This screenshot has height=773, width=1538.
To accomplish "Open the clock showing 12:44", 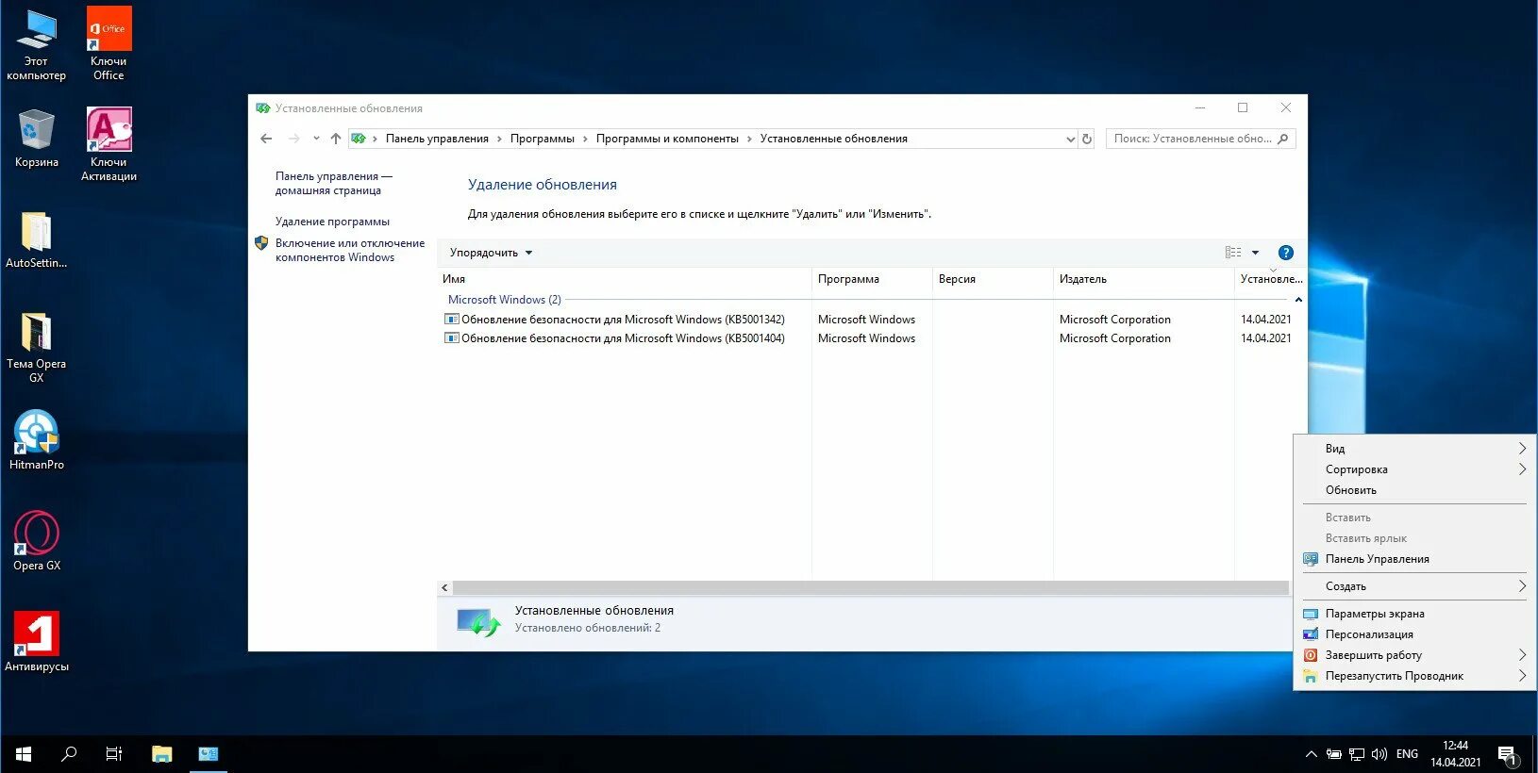I will (1455, 754).
